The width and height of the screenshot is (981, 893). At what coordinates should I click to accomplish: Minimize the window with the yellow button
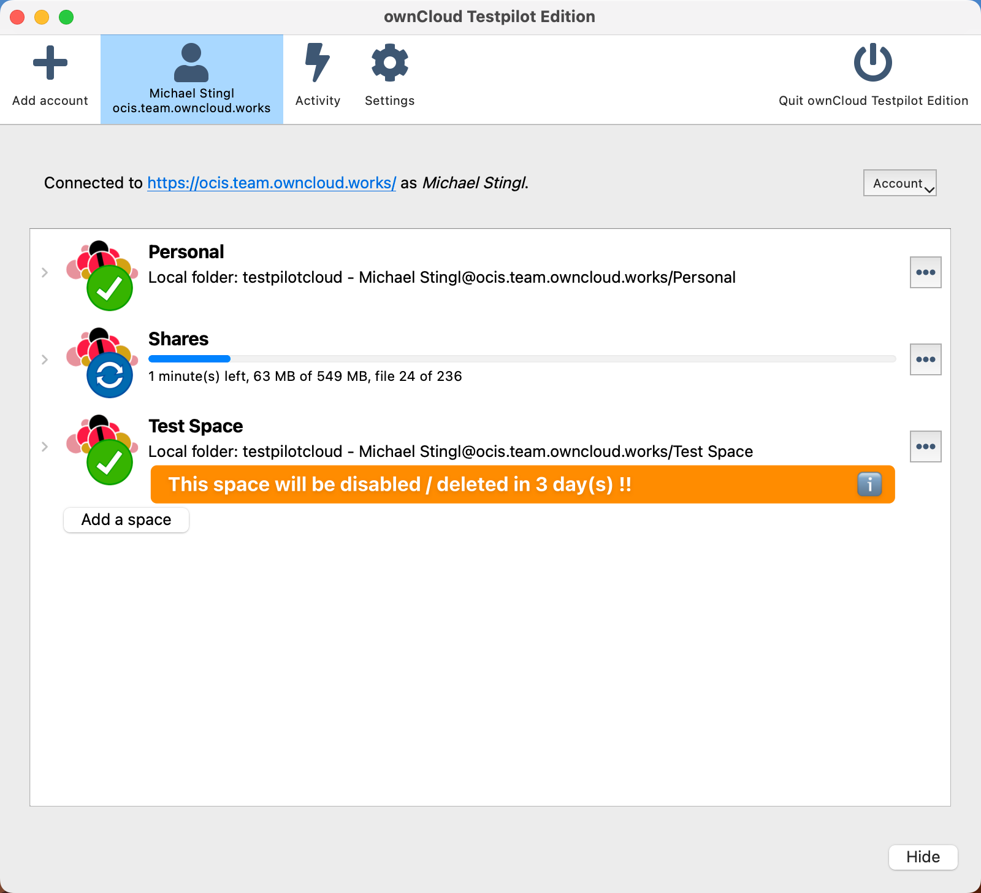(42, 17)
